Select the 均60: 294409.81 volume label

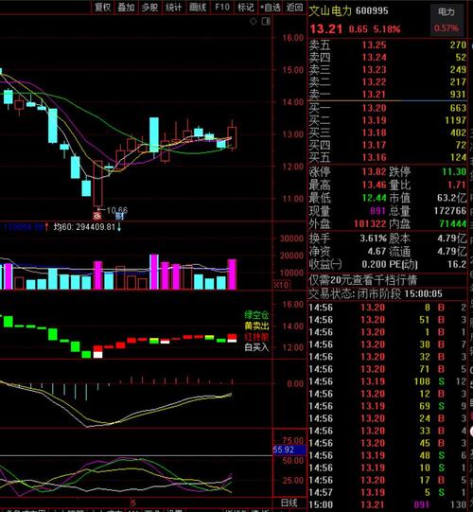(x=84, y=226)
